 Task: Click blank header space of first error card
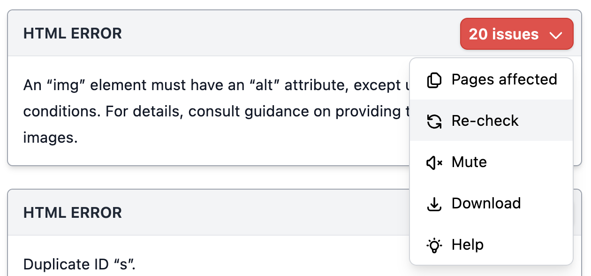pyautogui.click(x=291, y=33)
